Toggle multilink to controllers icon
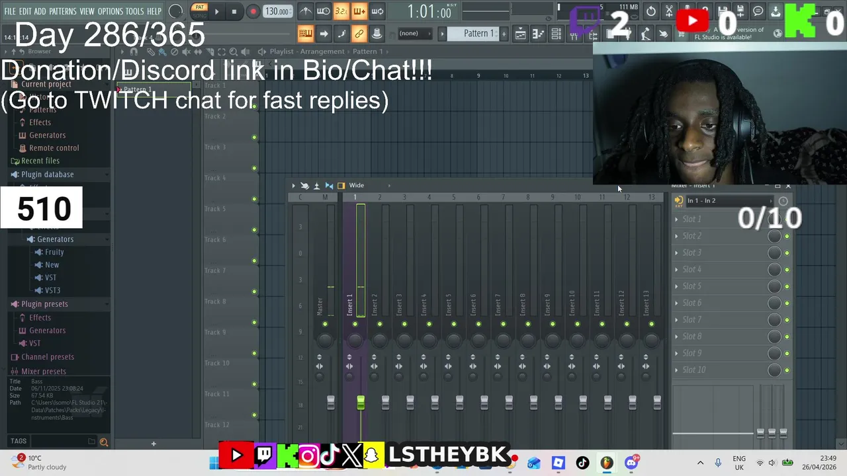 pyautogui.click(x=377, y=34)
